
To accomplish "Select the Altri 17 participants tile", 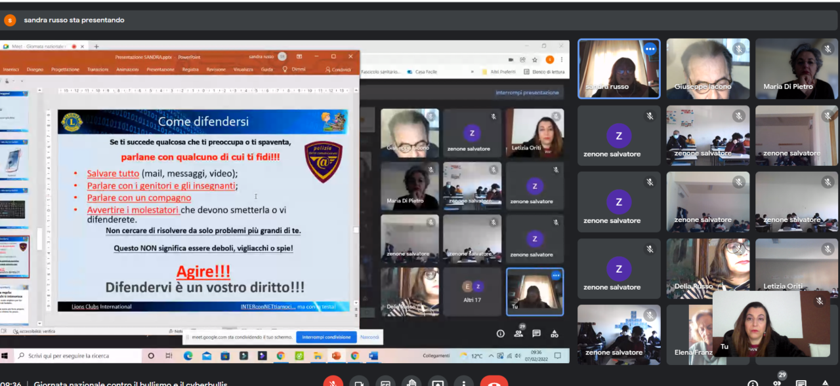I will pyautogui.click(x=472, y=292).
